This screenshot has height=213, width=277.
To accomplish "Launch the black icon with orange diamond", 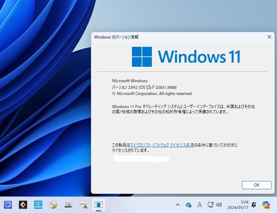I will click(x=23, y=205).
